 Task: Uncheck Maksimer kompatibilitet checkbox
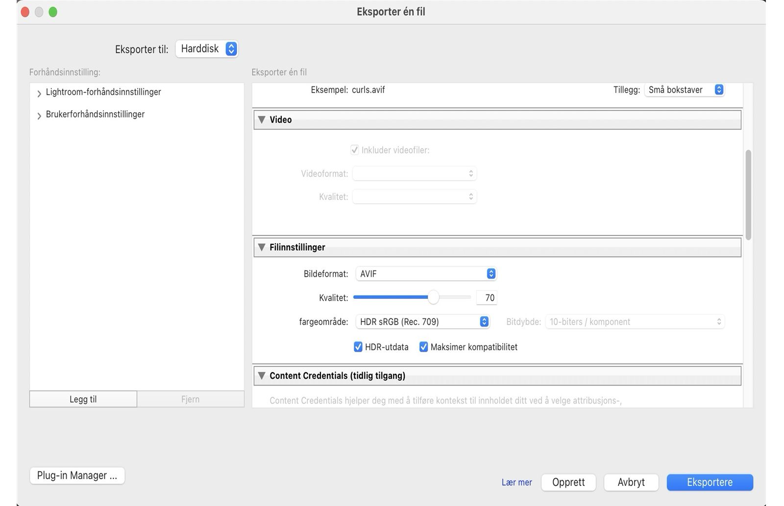tap(424, 347)
